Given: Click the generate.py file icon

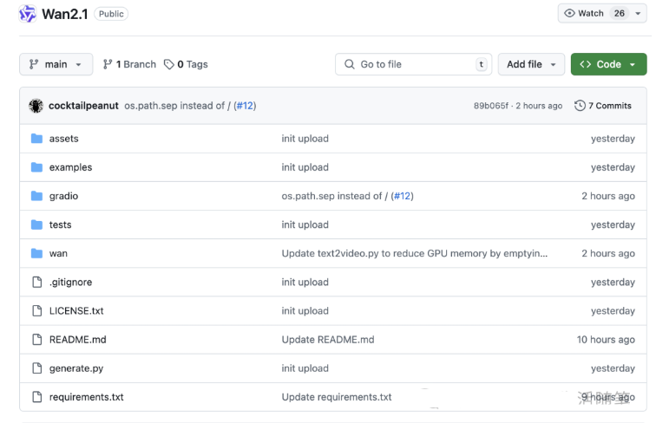Looking at the screenshot, I should [x=36, y=368].
